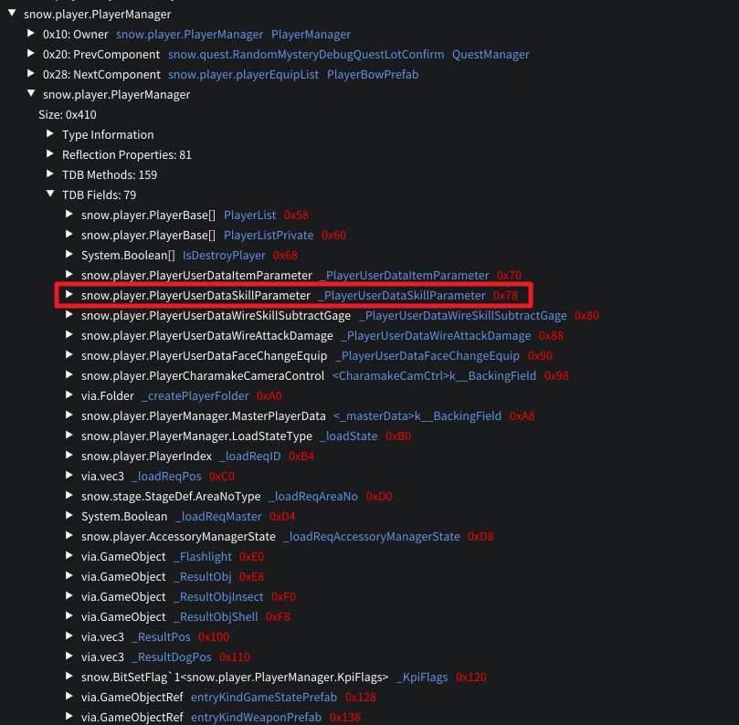739x725 pixels.
Task: Click the QuestManager link
Action: (491, 55)
